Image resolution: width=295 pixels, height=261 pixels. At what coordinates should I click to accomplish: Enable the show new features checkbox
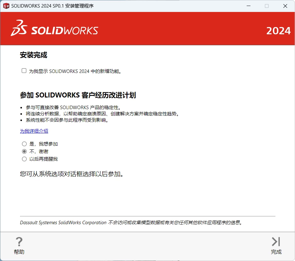(x=24, y=71)
